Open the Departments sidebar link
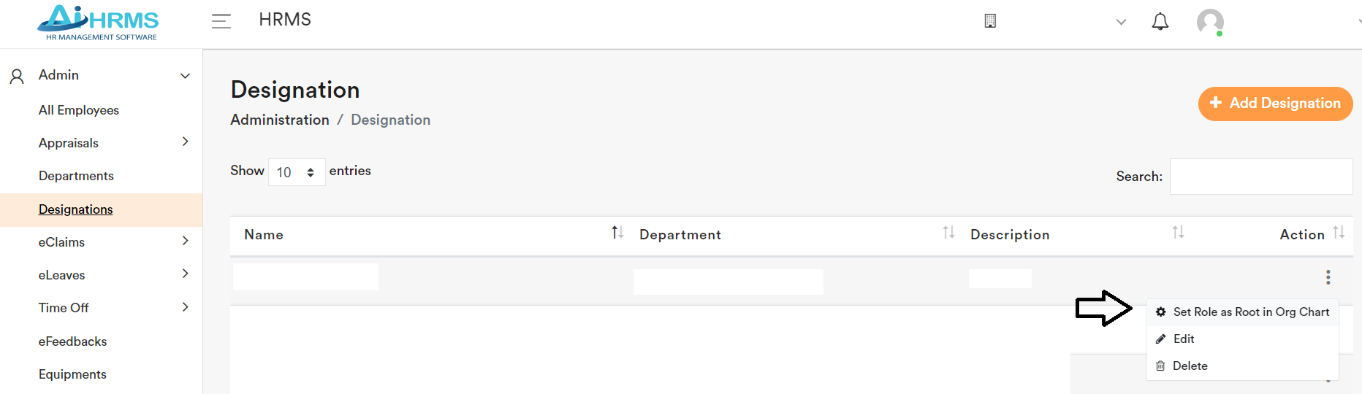 coord(76,176)
